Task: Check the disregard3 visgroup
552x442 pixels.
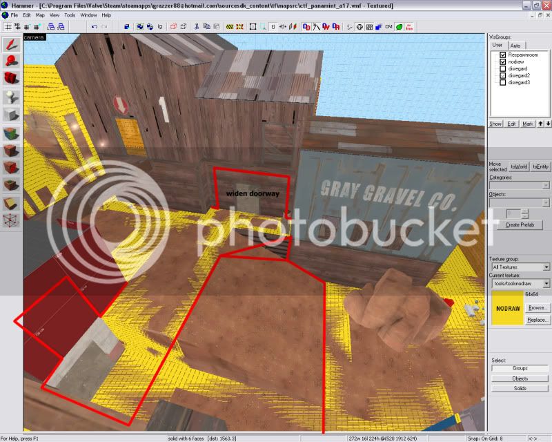Action: click(x=503, y=82)
